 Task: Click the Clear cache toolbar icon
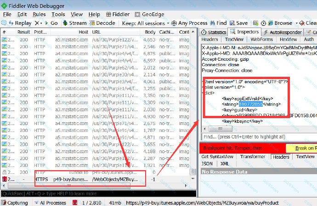tap(302, 23)
